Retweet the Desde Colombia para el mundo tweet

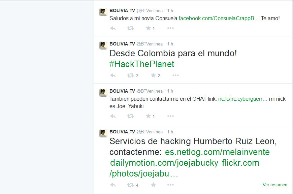(x=130, y=75)
